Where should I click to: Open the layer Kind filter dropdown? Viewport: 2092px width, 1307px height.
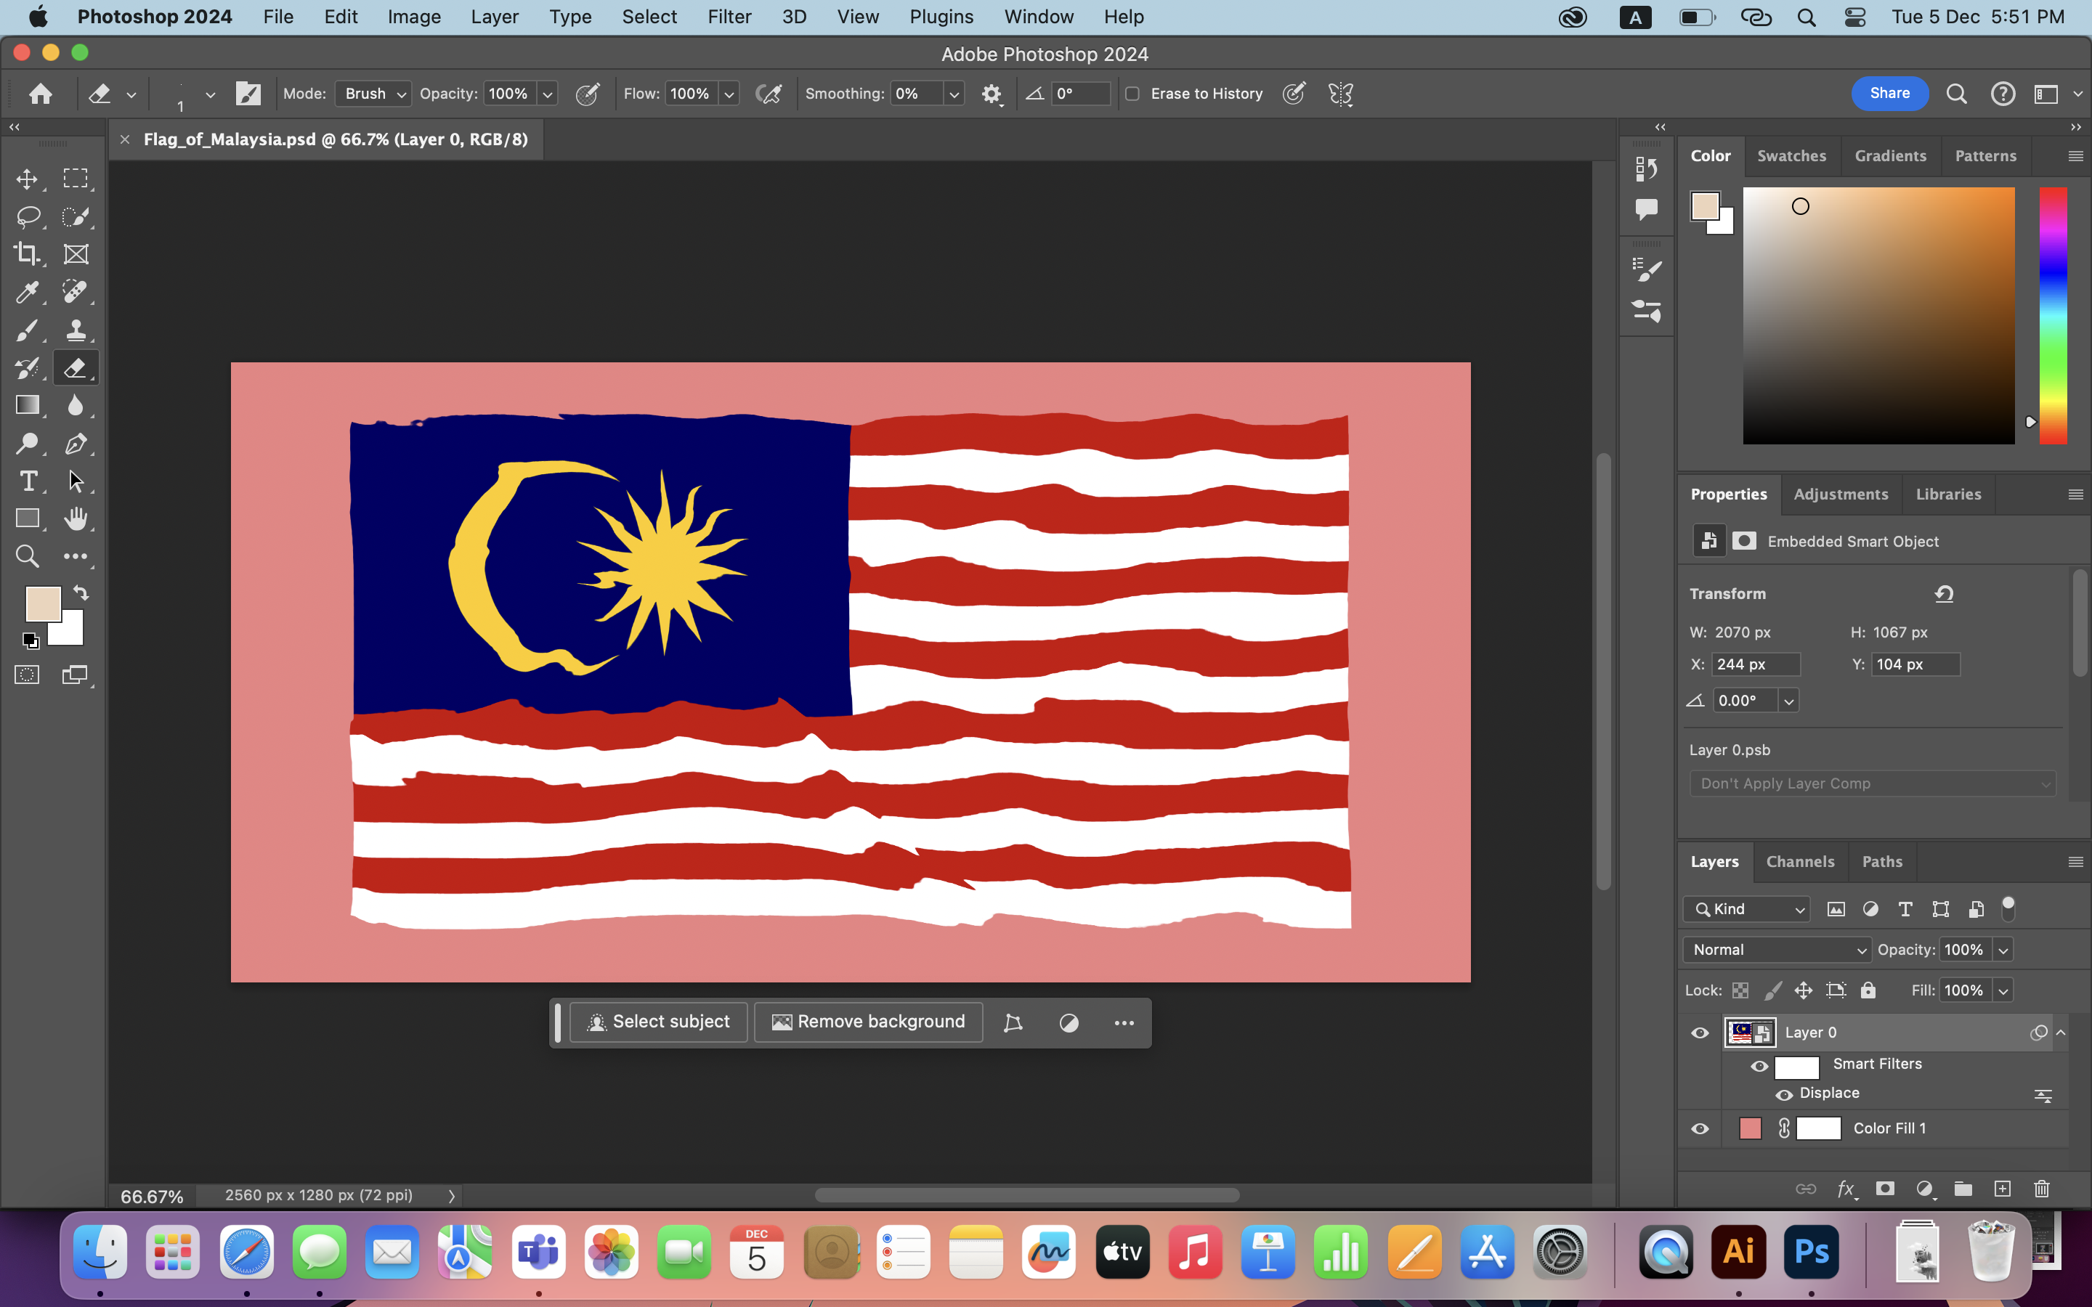pos(1747,908)
